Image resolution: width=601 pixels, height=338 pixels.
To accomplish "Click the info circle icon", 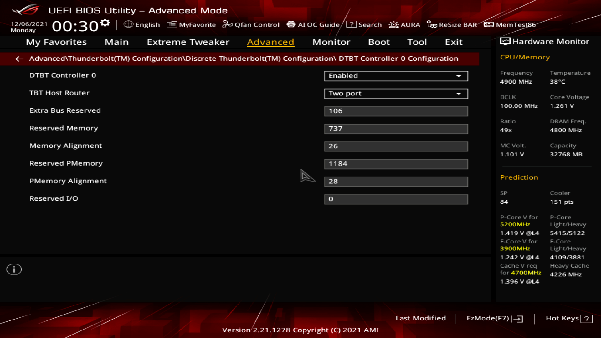I will 14,269.
